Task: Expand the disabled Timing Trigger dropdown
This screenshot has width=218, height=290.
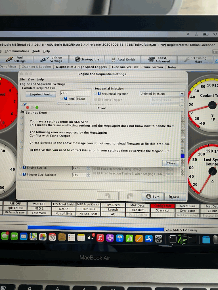Action: click(x=182, y=100)
